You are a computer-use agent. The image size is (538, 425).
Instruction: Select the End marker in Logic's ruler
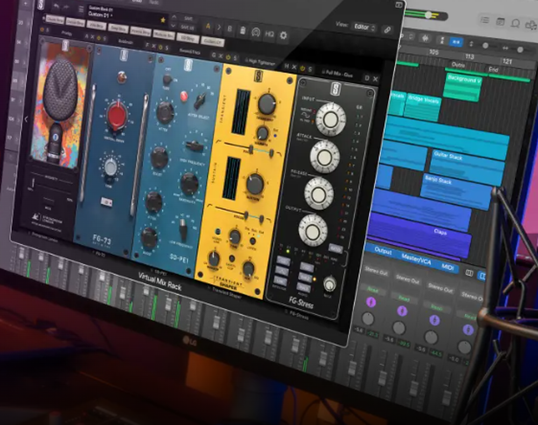[x=493, y=69]
